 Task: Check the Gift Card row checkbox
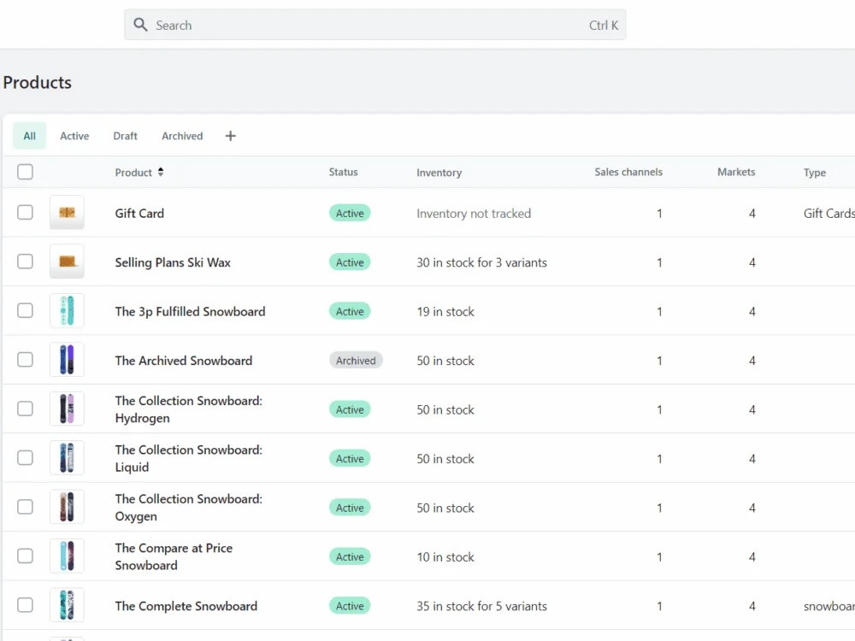coord(25,212)
